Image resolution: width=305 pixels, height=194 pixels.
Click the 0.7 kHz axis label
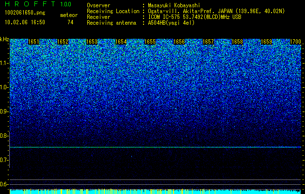(x=4, y=160)
